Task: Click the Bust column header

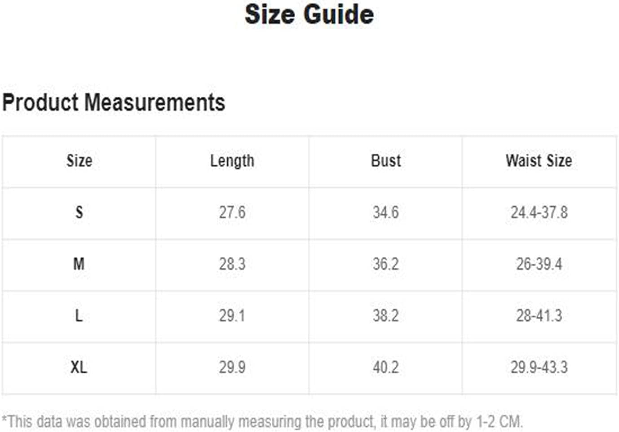Action: point(386,161)
